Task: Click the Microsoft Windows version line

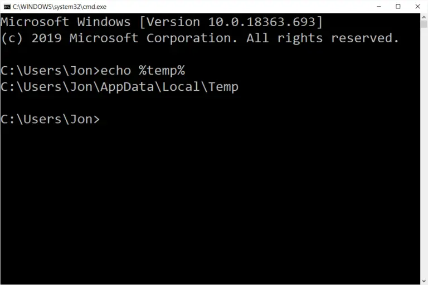Action: [x=162, y=22]
